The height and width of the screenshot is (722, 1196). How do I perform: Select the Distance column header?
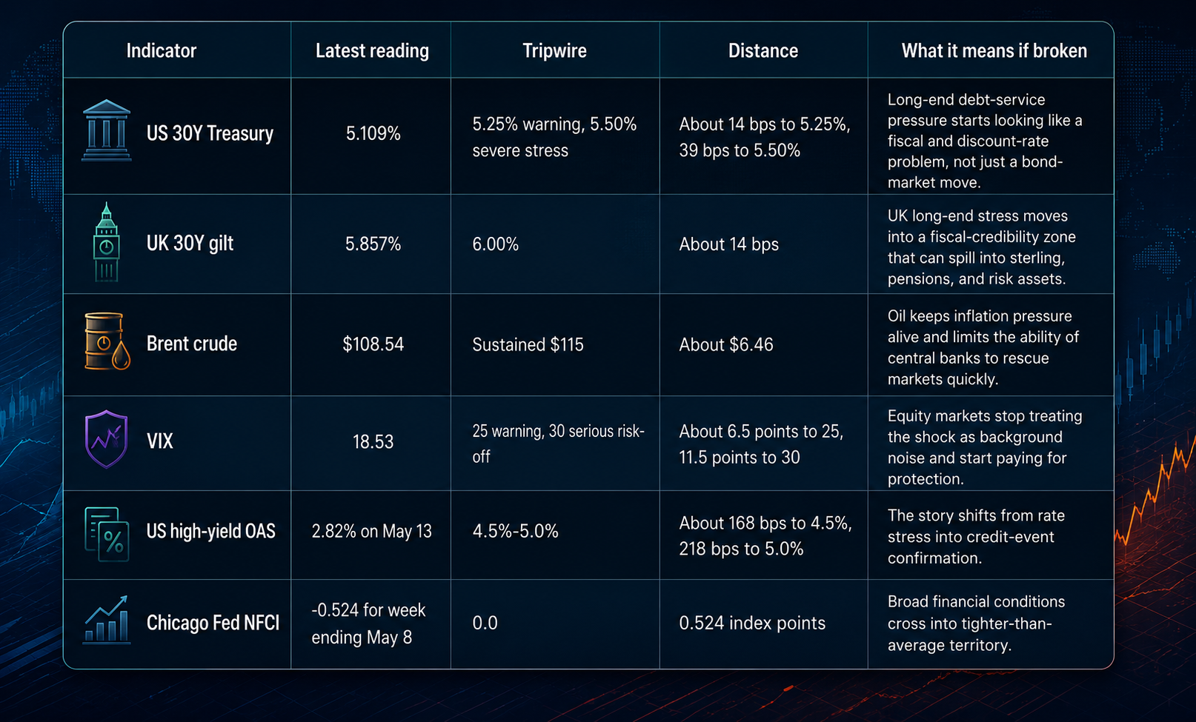763,50
